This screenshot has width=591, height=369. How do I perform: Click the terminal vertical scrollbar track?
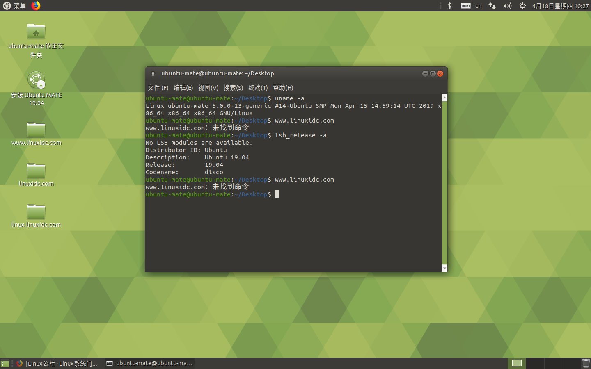pos(444,183)
